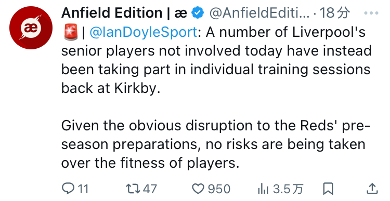Image resolution: width=390 pixels, height=201 pixels.
Task: Click the red siren emoji
Action: 71,32
